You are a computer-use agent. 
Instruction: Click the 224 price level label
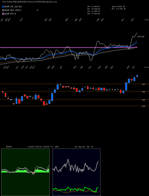(143, 100)
